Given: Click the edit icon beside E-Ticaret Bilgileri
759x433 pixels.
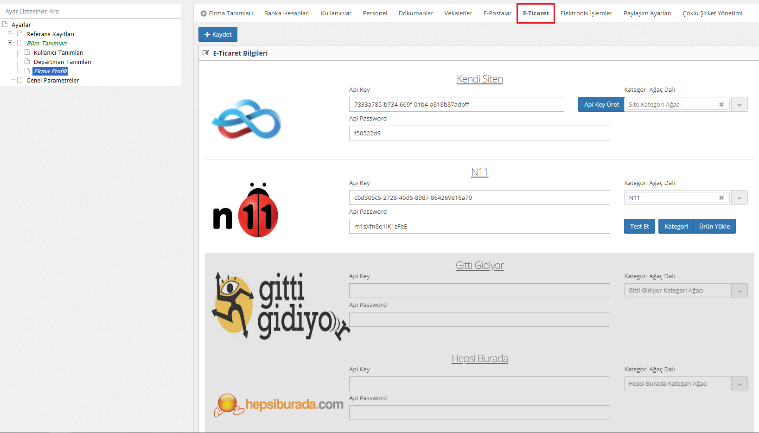Looking at the screenshot, I should pyautogui.click(x=205, y=53).
